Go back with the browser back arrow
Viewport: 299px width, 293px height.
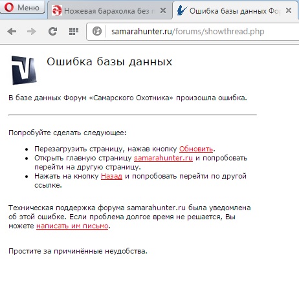[12, 32]
